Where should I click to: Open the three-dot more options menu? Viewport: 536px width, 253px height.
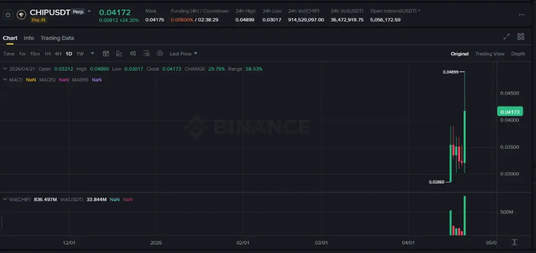pyautogui.click(x=522, y=14)
